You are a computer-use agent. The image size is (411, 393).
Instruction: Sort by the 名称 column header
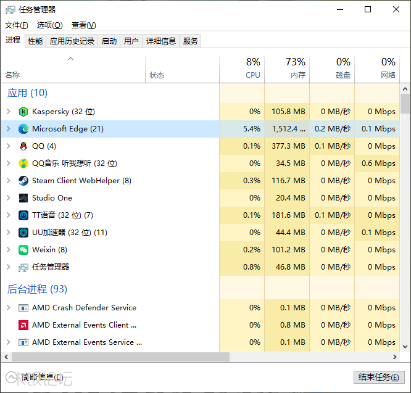(73, 70)
